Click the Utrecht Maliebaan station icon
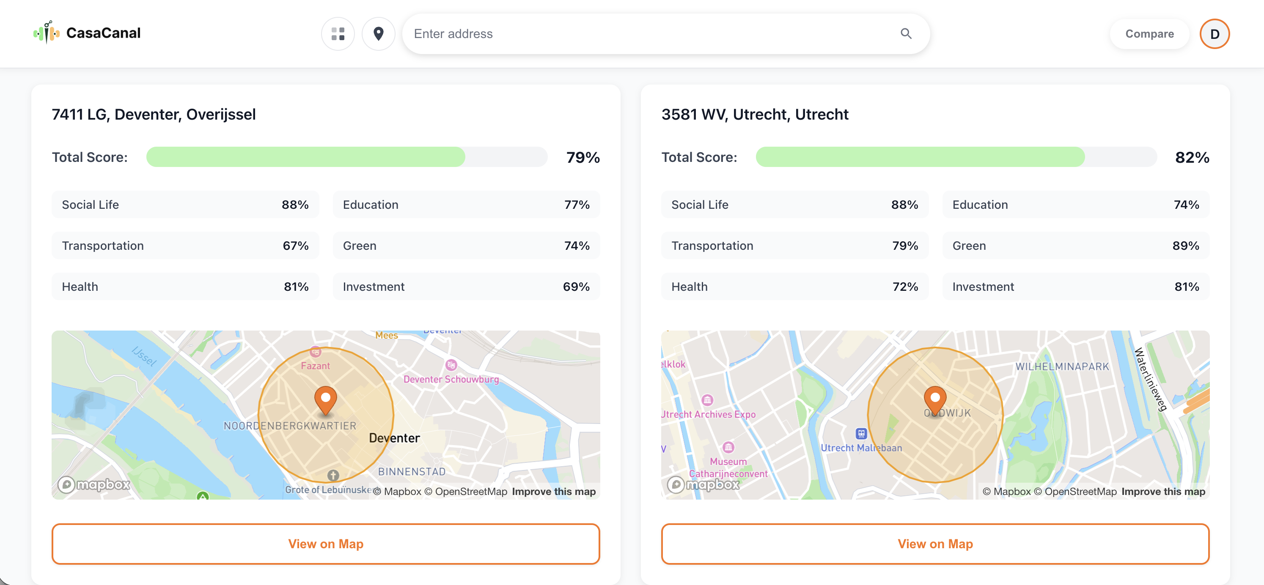 (861, 434)
